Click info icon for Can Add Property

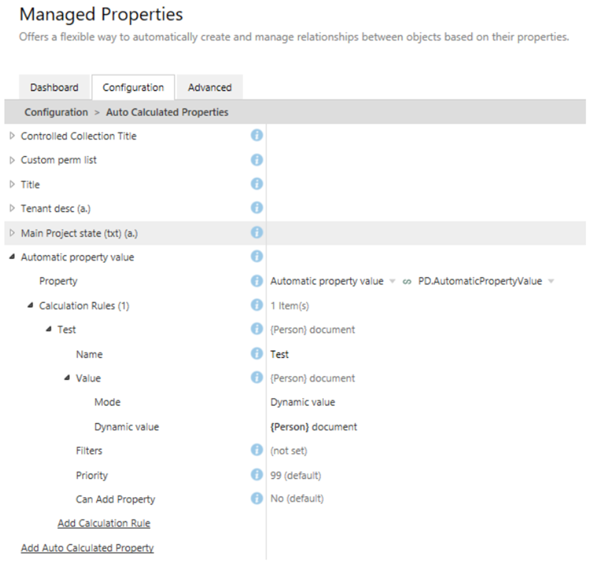257,498
